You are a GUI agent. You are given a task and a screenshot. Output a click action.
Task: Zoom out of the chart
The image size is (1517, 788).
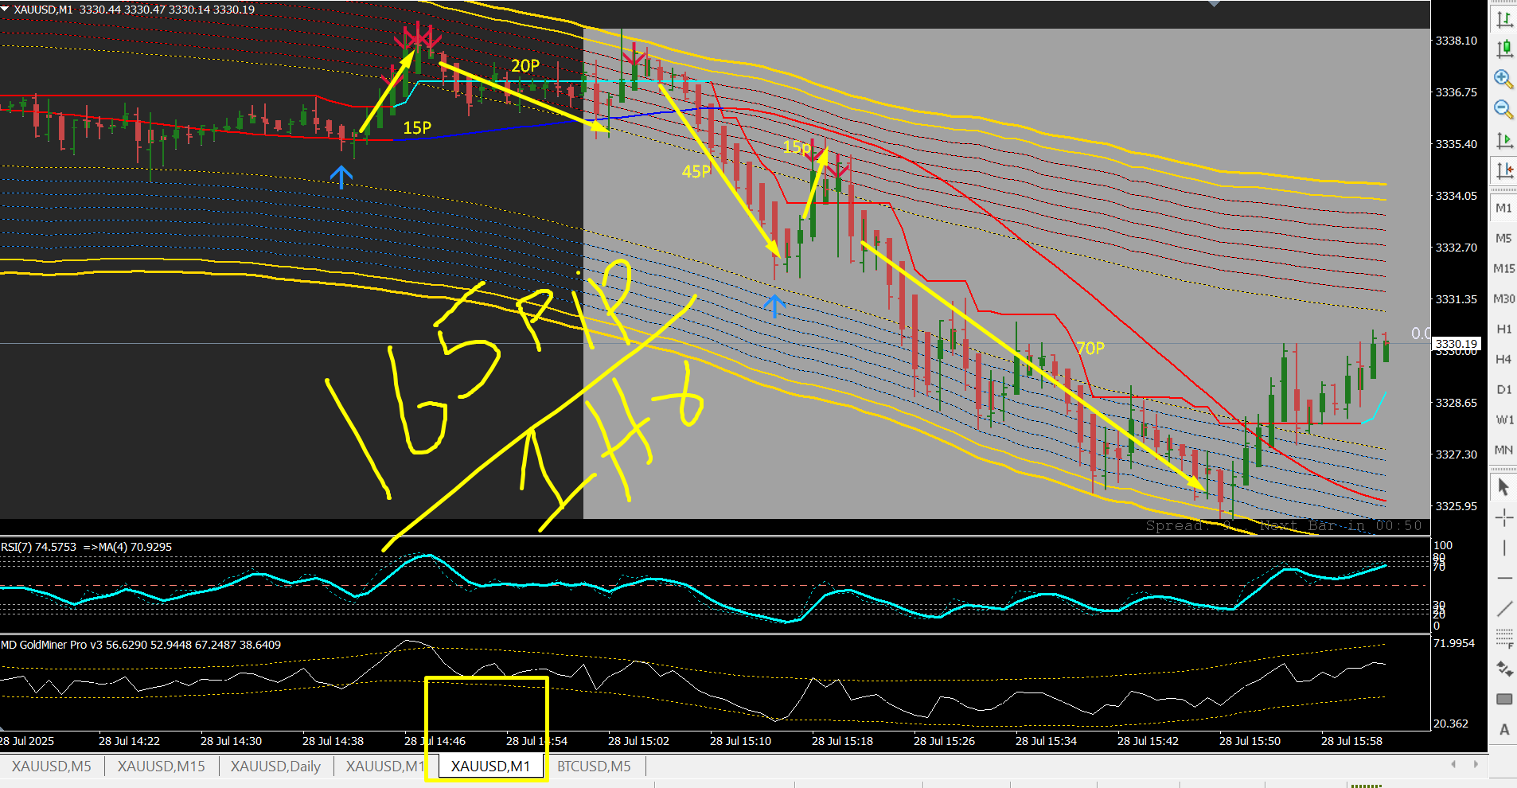[x=1503, y=109]
